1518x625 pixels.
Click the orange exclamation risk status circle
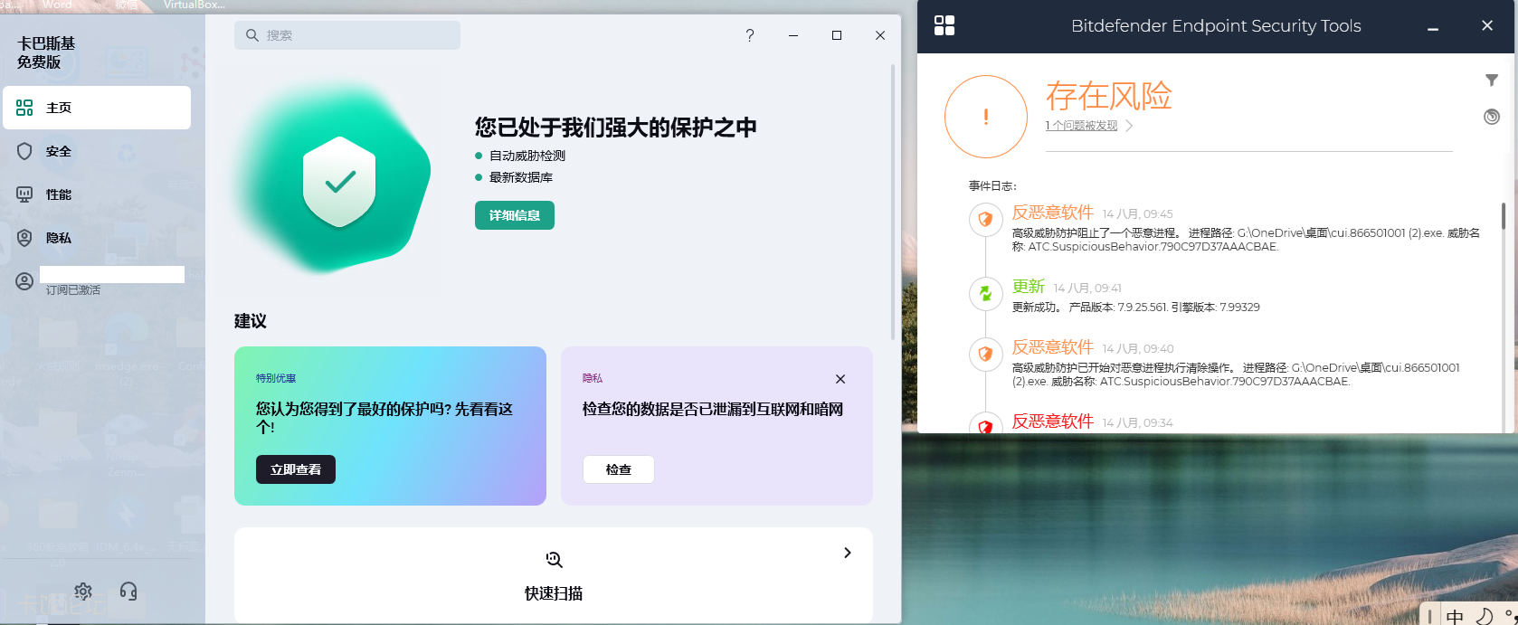coord(986,117)
